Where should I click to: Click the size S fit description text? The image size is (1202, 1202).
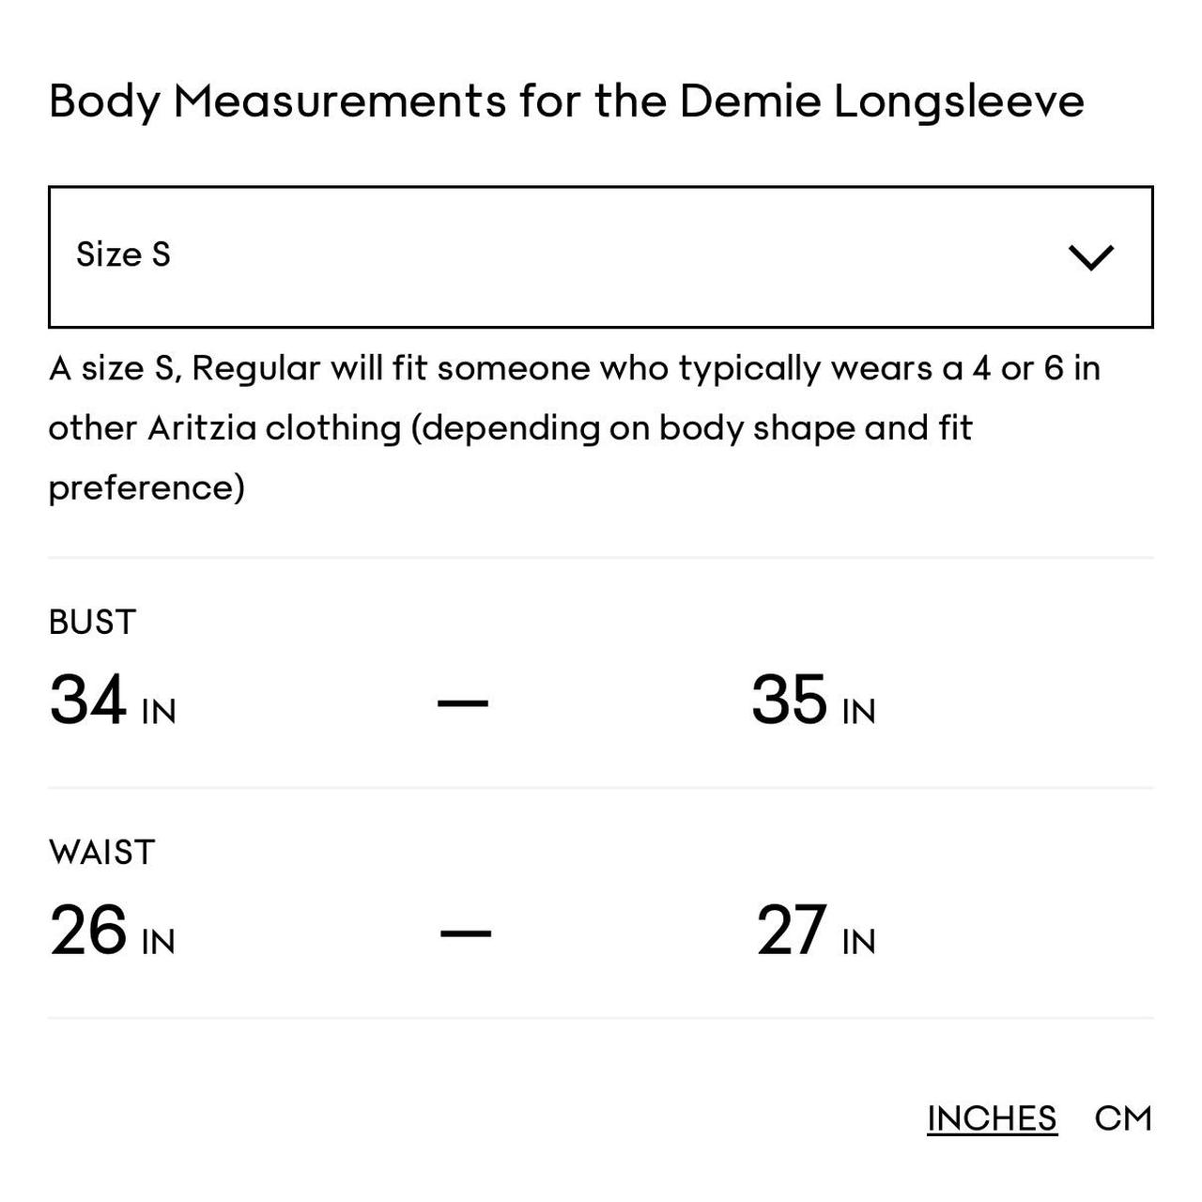click(574, 427)
